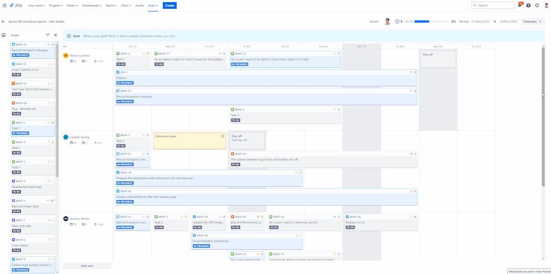Click the completed story points checkmark icon
The image size is (551, 274).
[397, 22]
